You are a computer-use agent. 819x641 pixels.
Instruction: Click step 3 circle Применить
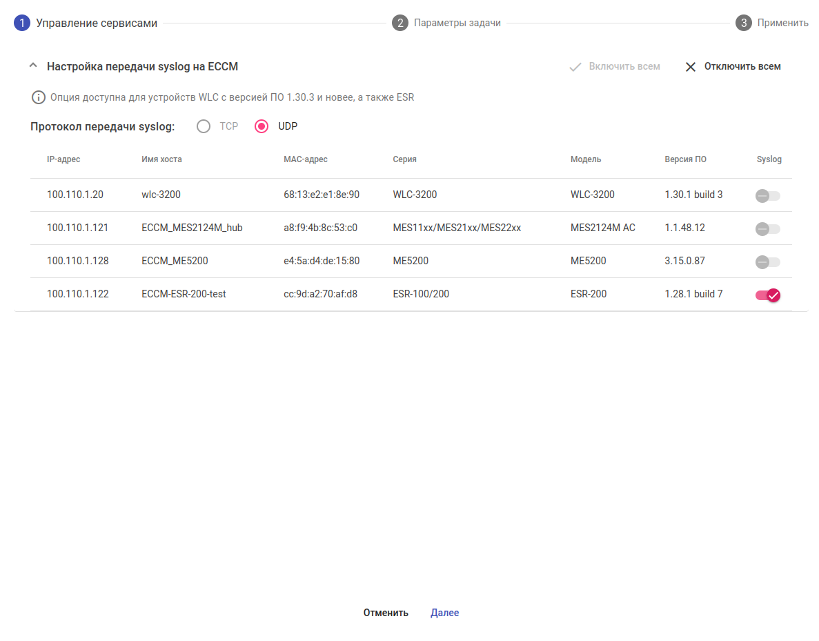pyautogui.click(x=744, y=23)
